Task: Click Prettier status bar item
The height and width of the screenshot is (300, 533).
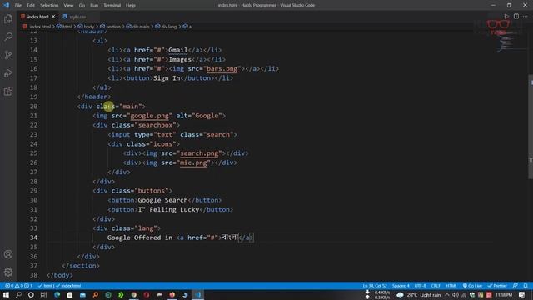Action: 497,286
